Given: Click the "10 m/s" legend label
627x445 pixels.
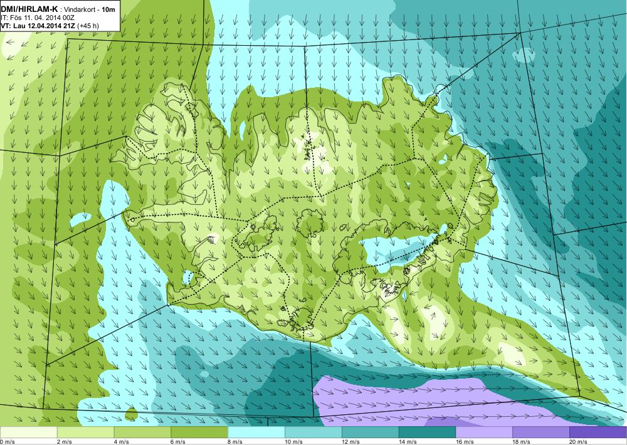Looking at the screenshot, I should pyautogui.click(x=294, y=442).
